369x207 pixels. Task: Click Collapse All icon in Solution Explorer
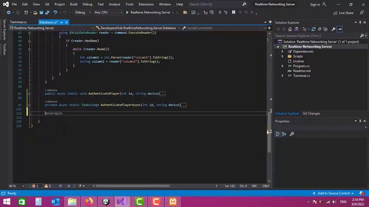(319, 29)
